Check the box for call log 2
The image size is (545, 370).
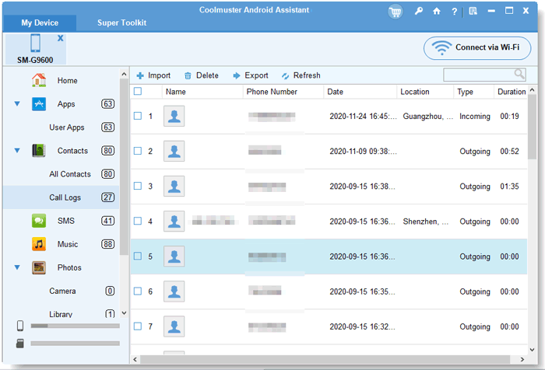pyautogui.click(x=138, y=151)
